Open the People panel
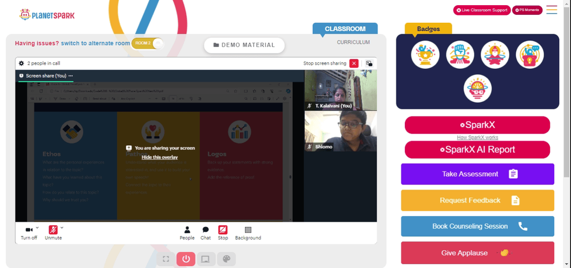The image size is (571, 268). pyautogui.click(x=187, y=233)
